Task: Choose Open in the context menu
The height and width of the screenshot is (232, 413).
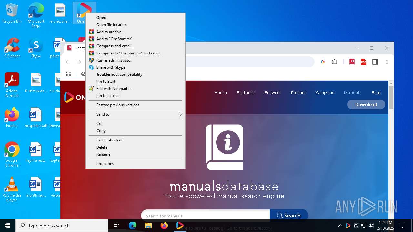Action: (x=135, y=18)
